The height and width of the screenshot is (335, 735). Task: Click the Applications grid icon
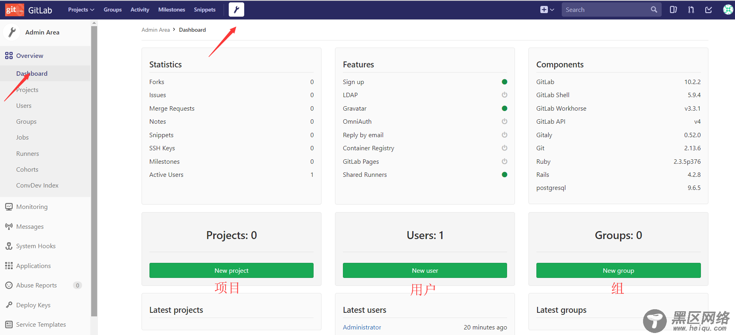click(x=9, y=266)
